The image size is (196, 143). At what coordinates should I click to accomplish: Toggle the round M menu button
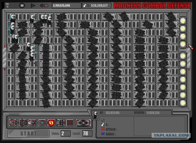click(22, 5)
